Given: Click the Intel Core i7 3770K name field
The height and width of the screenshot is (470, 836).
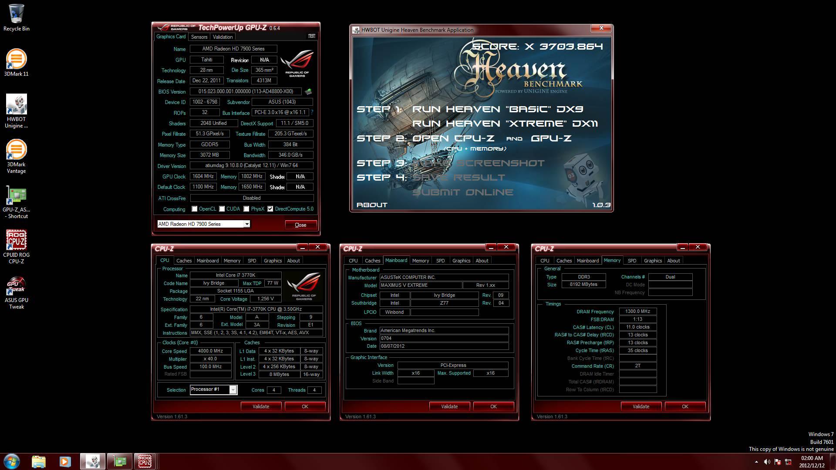Looking at the screenshot, I should point(236,275).
